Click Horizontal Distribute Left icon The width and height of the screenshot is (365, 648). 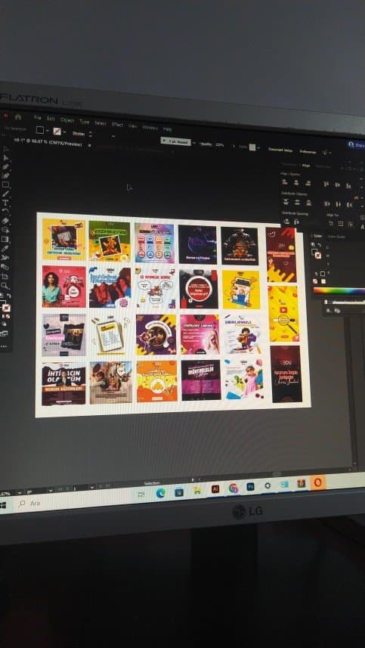[x=326, y=203]
